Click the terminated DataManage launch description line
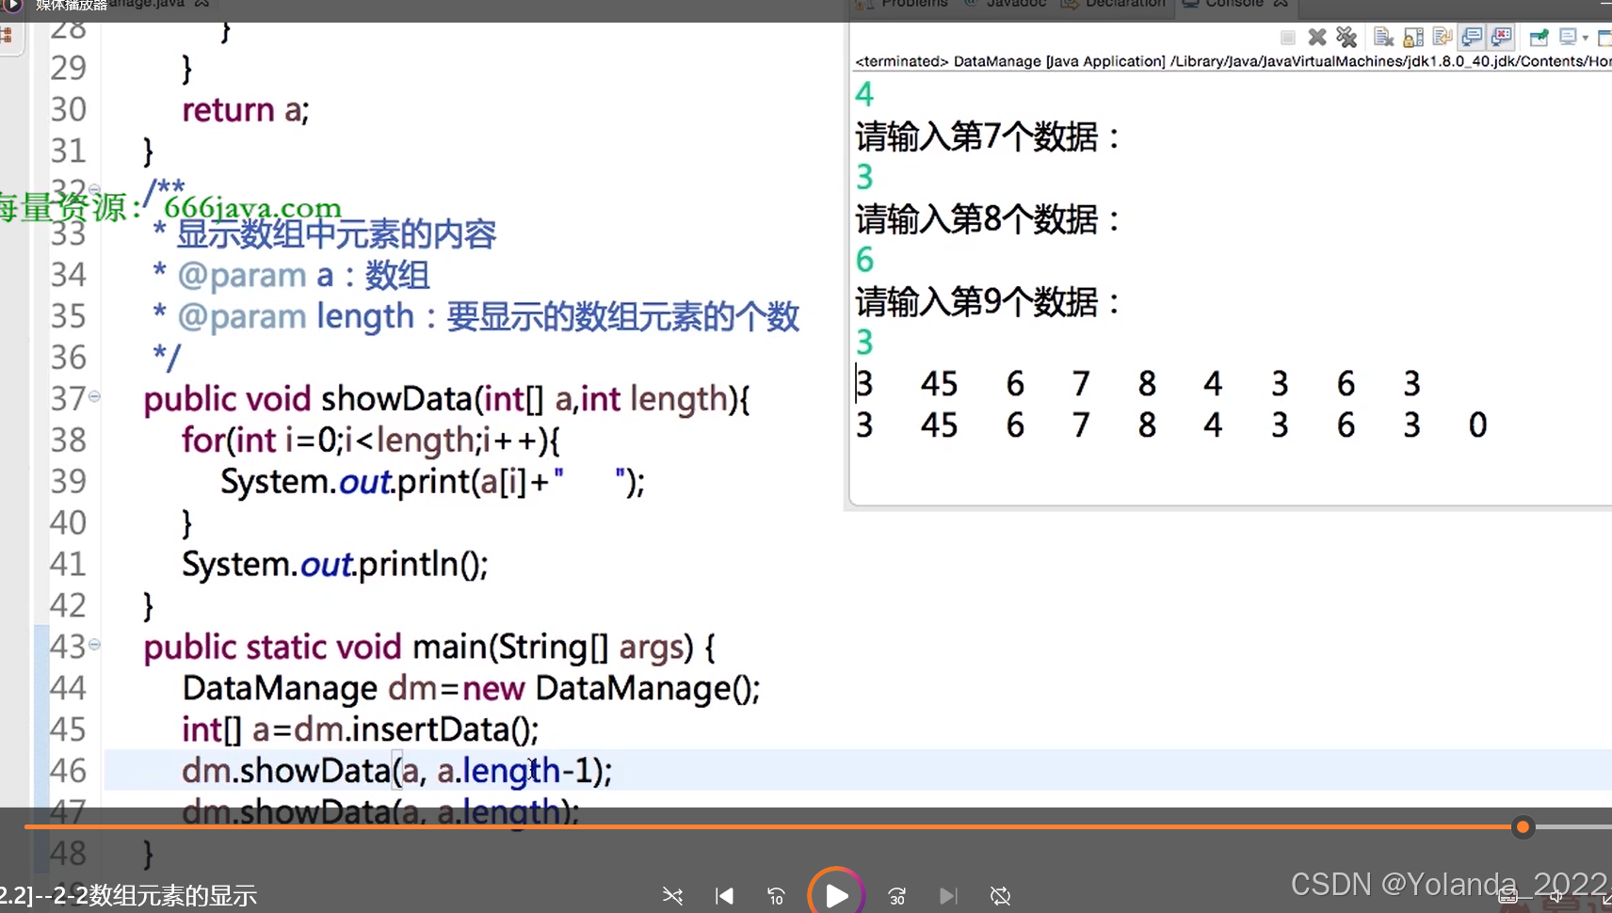Viewport: 1612px width, 913px height. [1233, 61]
